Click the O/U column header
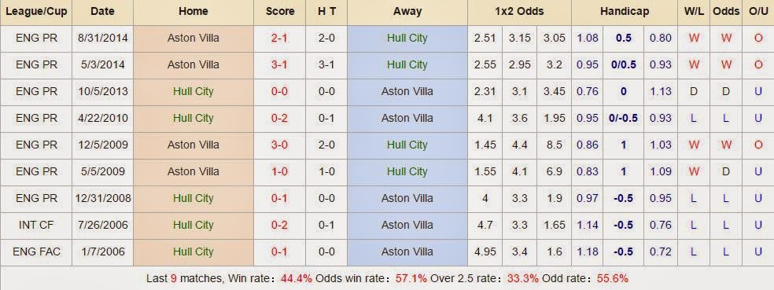 [758, 11]
